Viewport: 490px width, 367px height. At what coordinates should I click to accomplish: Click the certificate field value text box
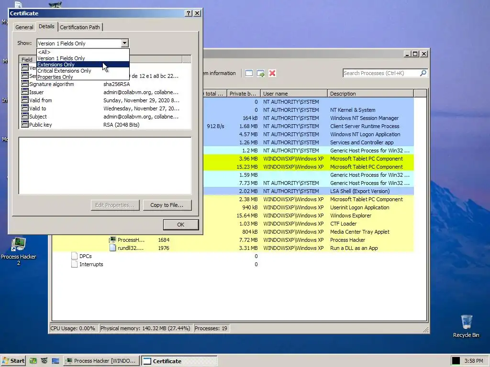coord(105,166)
